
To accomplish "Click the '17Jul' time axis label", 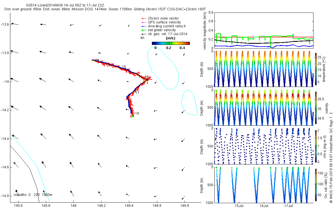I will click(289, 206).
